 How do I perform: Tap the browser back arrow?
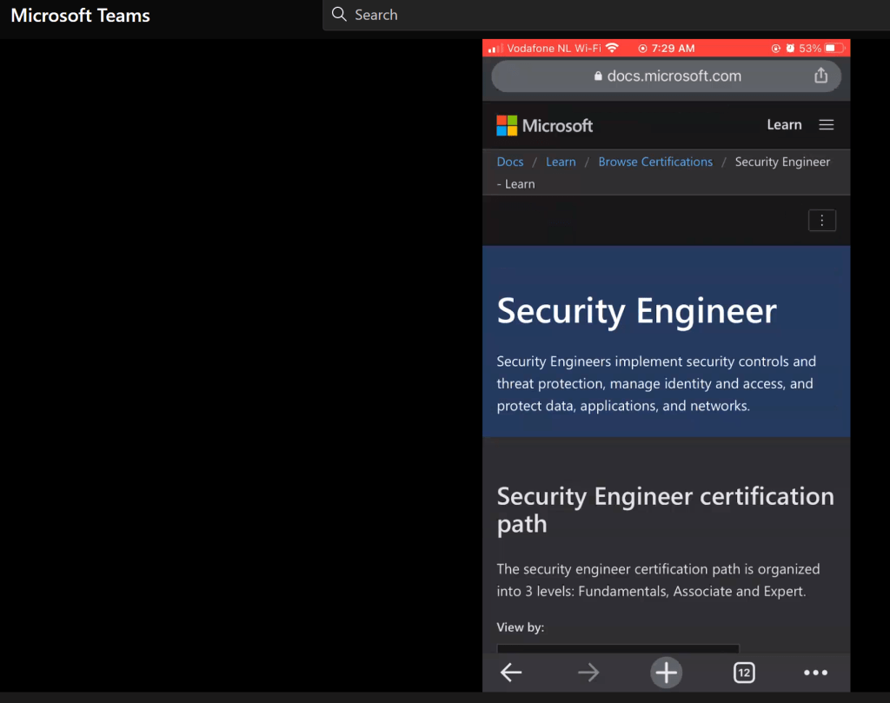pyautogui.click(x=511, y=673)
